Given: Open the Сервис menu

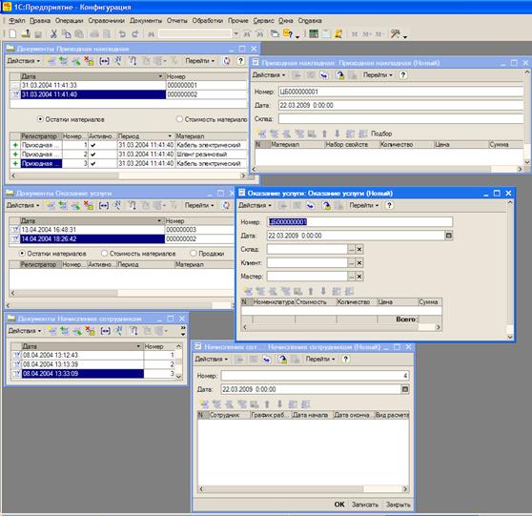Looking at the screenshot, I should [x=264, y=21].
